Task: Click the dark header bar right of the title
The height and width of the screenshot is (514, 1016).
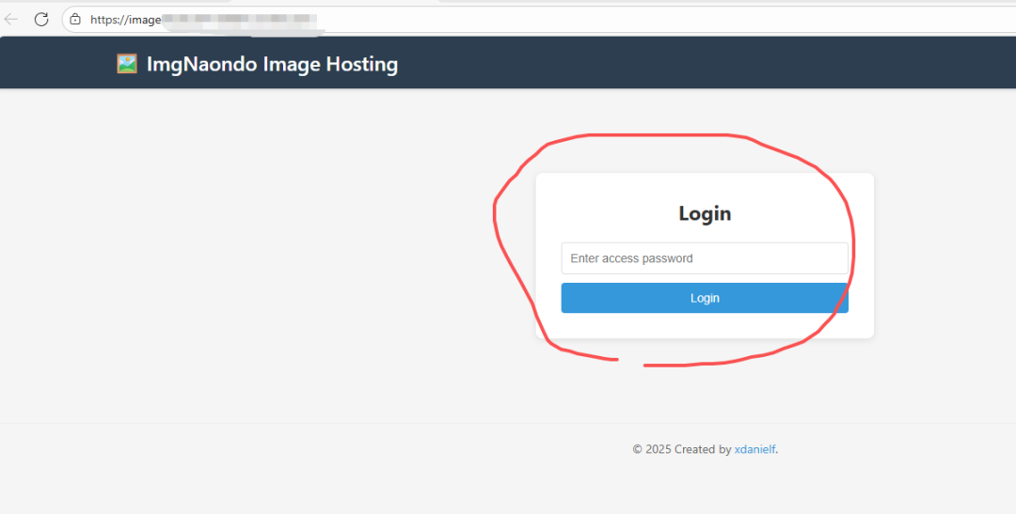Action: tap(706, 64)
